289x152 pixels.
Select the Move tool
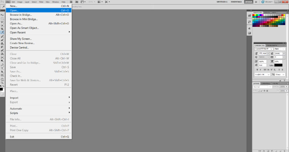point(2,15)
